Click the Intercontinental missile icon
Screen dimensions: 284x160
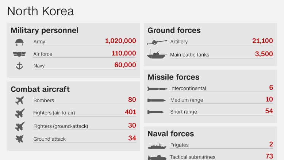point(157,89)
